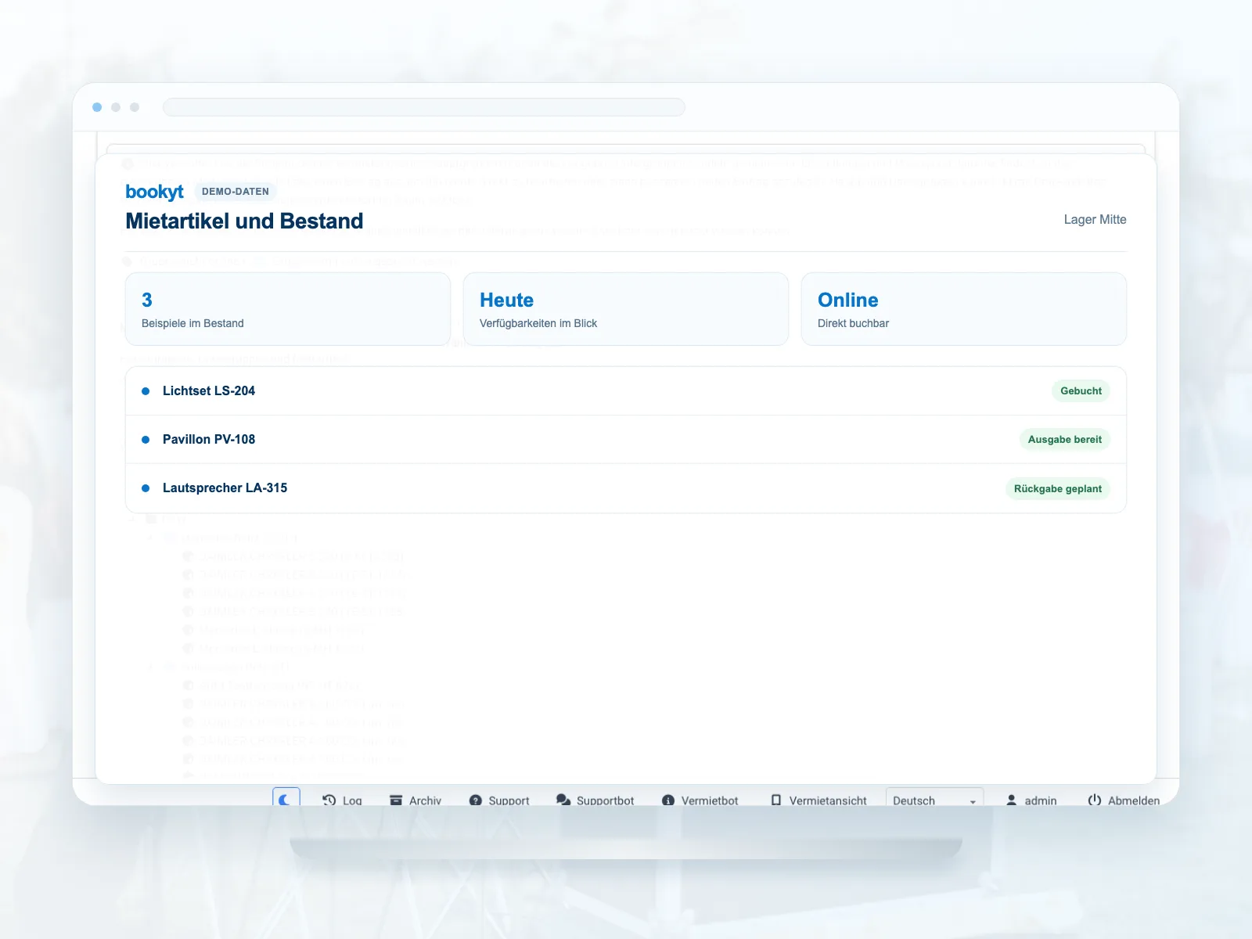Click Abmelden to log out
Screen dimensions: 1252x939
coord(1124,800)
